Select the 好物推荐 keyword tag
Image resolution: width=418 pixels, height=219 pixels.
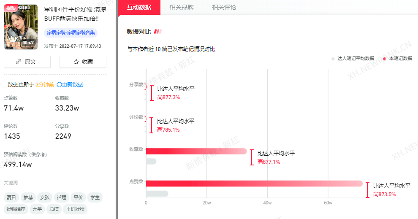[x=16, y=209]
